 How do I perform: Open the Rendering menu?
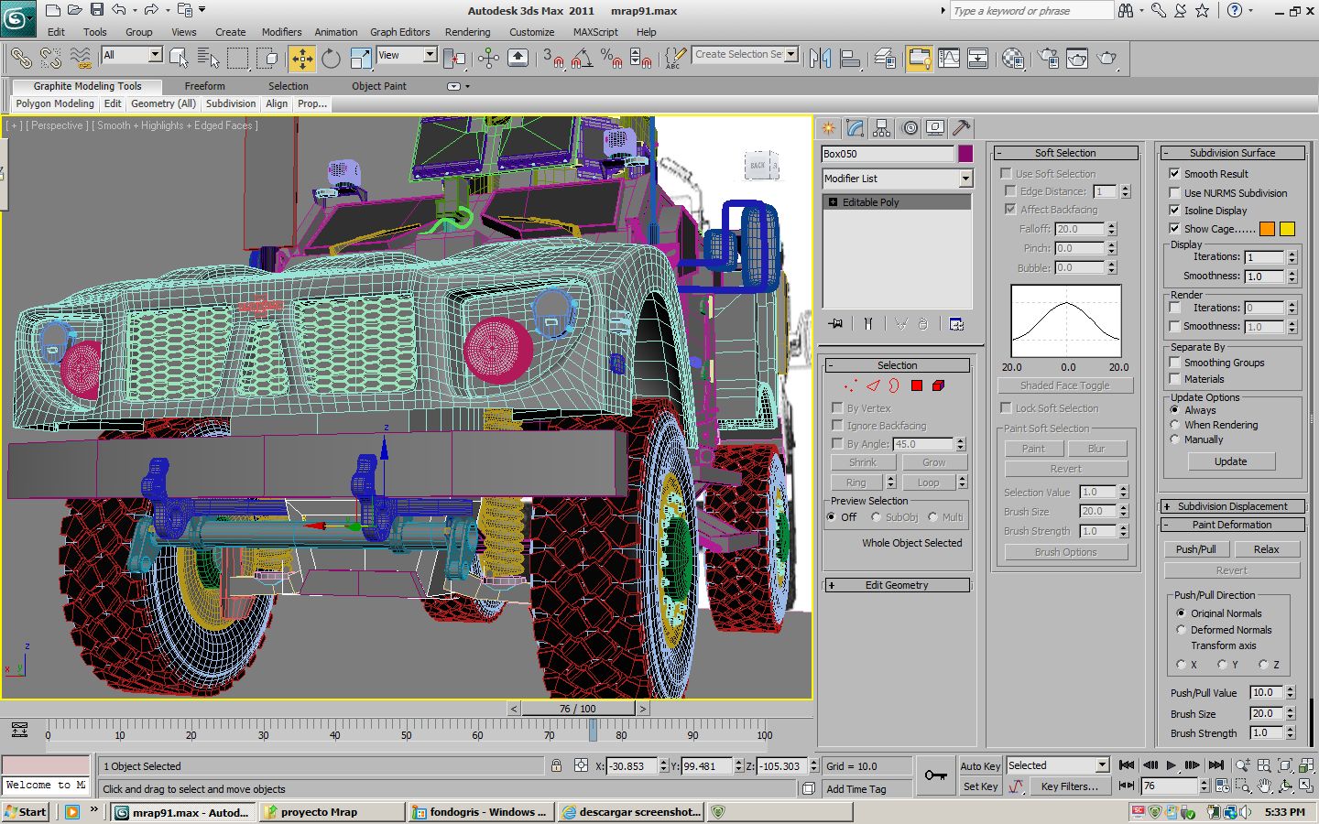tap(467, 32)
